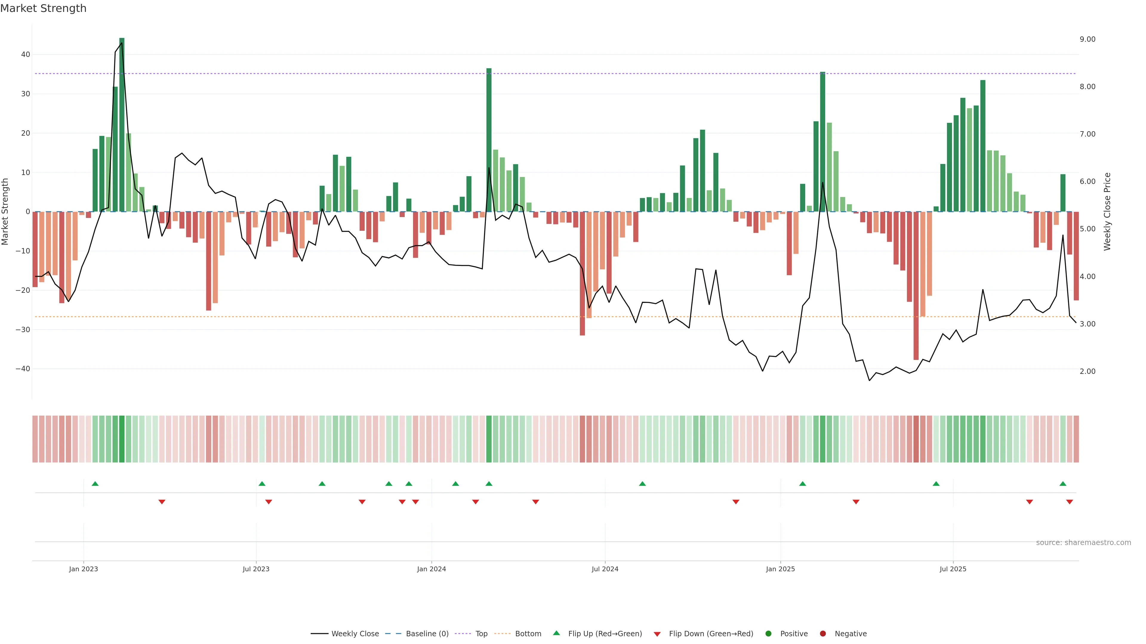Click the Jan 2024 x-axis label
The image size is (1146, 644).
point(431,569)
